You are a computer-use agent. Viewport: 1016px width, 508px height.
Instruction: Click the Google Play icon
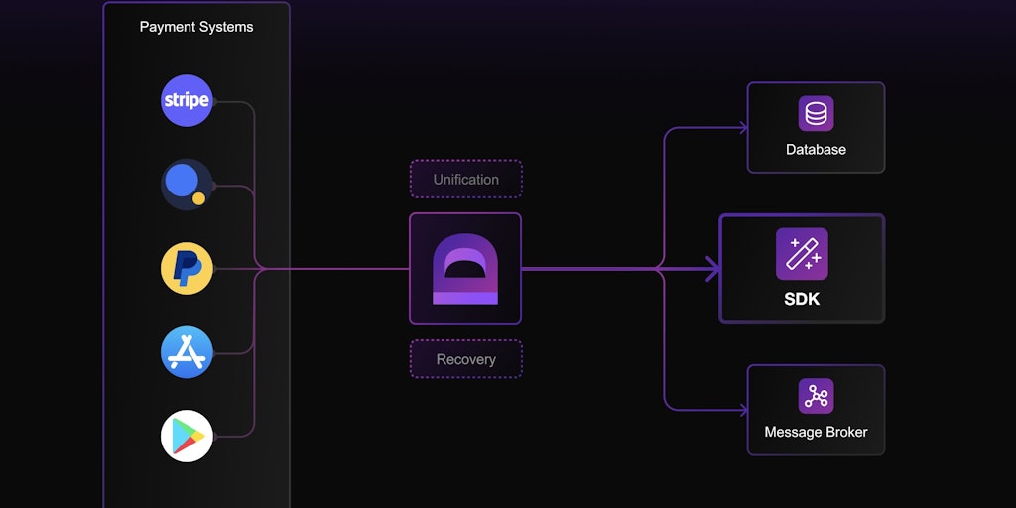pos(187,436)
